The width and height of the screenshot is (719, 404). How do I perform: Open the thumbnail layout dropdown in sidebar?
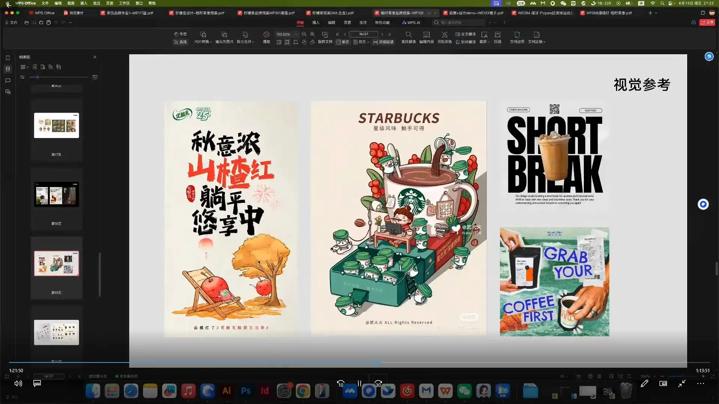tap(24, 67)
